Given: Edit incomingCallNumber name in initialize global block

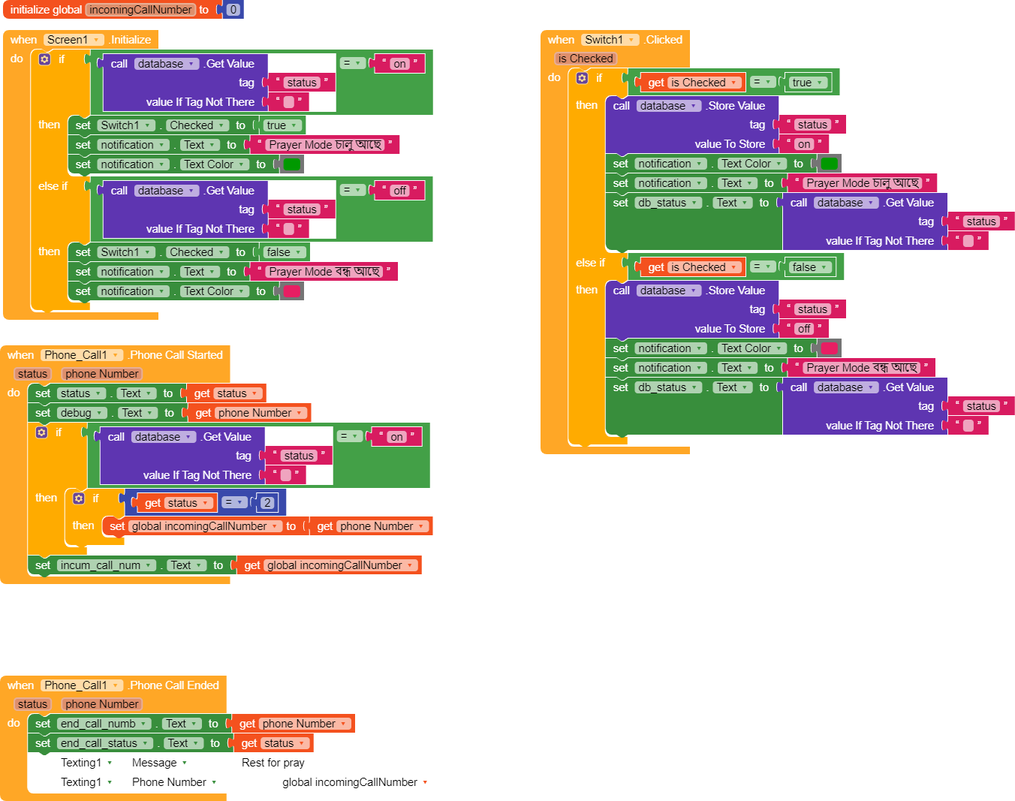Looking at the screenshot, I should [x=141, y=10].
